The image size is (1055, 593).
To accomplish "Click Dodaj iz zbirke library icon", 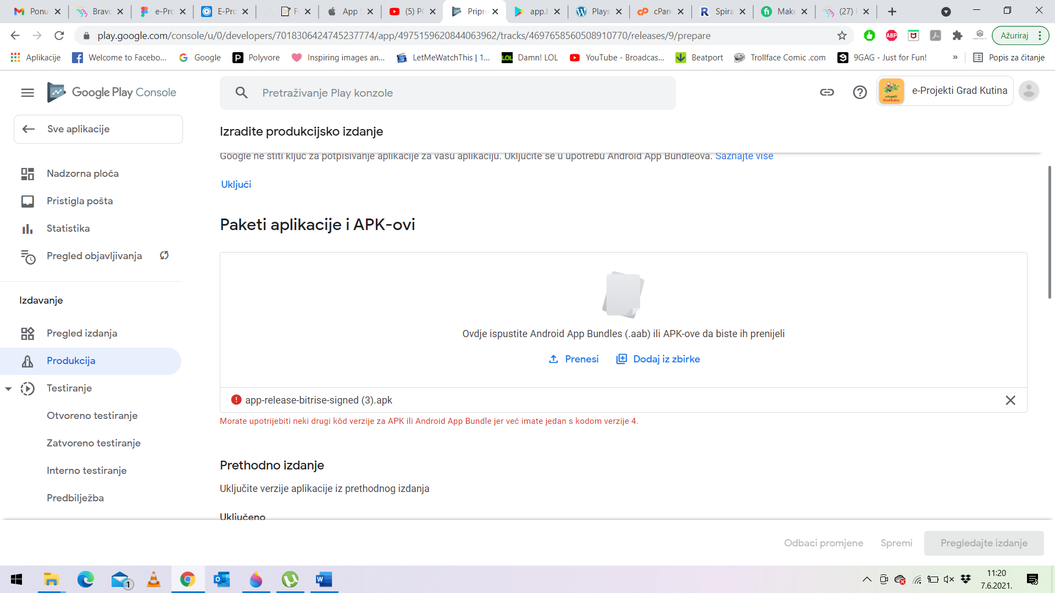I will (621, 359).
